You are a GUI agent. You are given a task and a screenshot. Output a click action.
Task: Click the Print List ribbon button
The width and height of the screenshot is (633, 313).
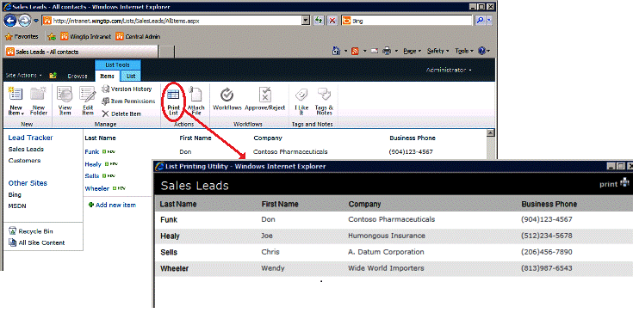pos(174,102)
